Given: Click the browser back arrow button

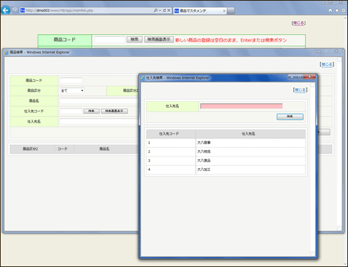Looking at the screenshot, I should click(x=6, y=10).
